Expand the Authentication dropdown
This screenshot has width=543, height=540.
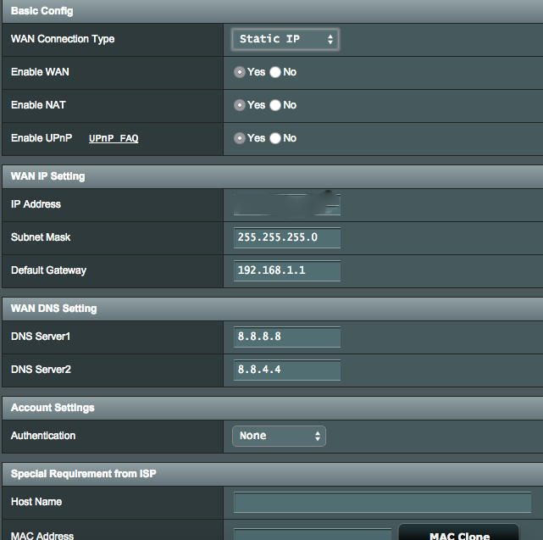click(x=279, y=436)
